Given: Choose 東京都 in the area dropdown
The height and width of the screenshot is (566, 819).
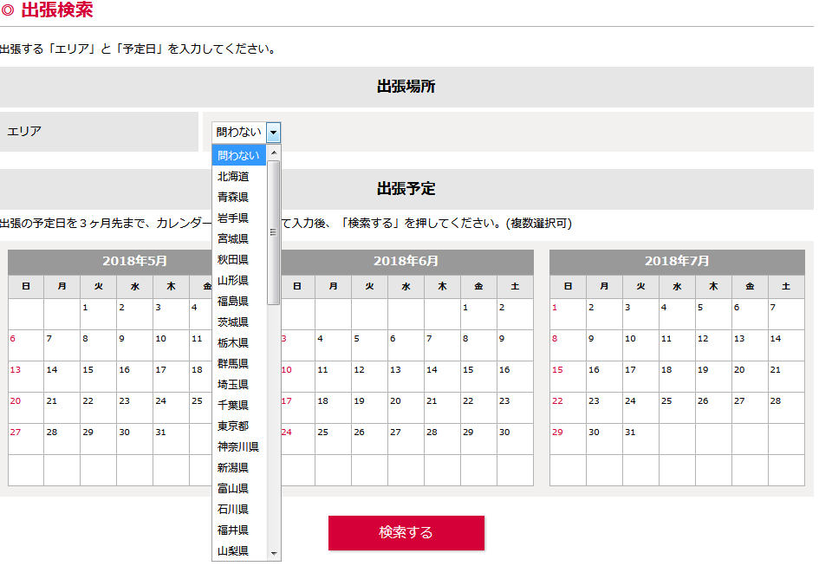Looking at the screenshot, I should pos(233,426).
